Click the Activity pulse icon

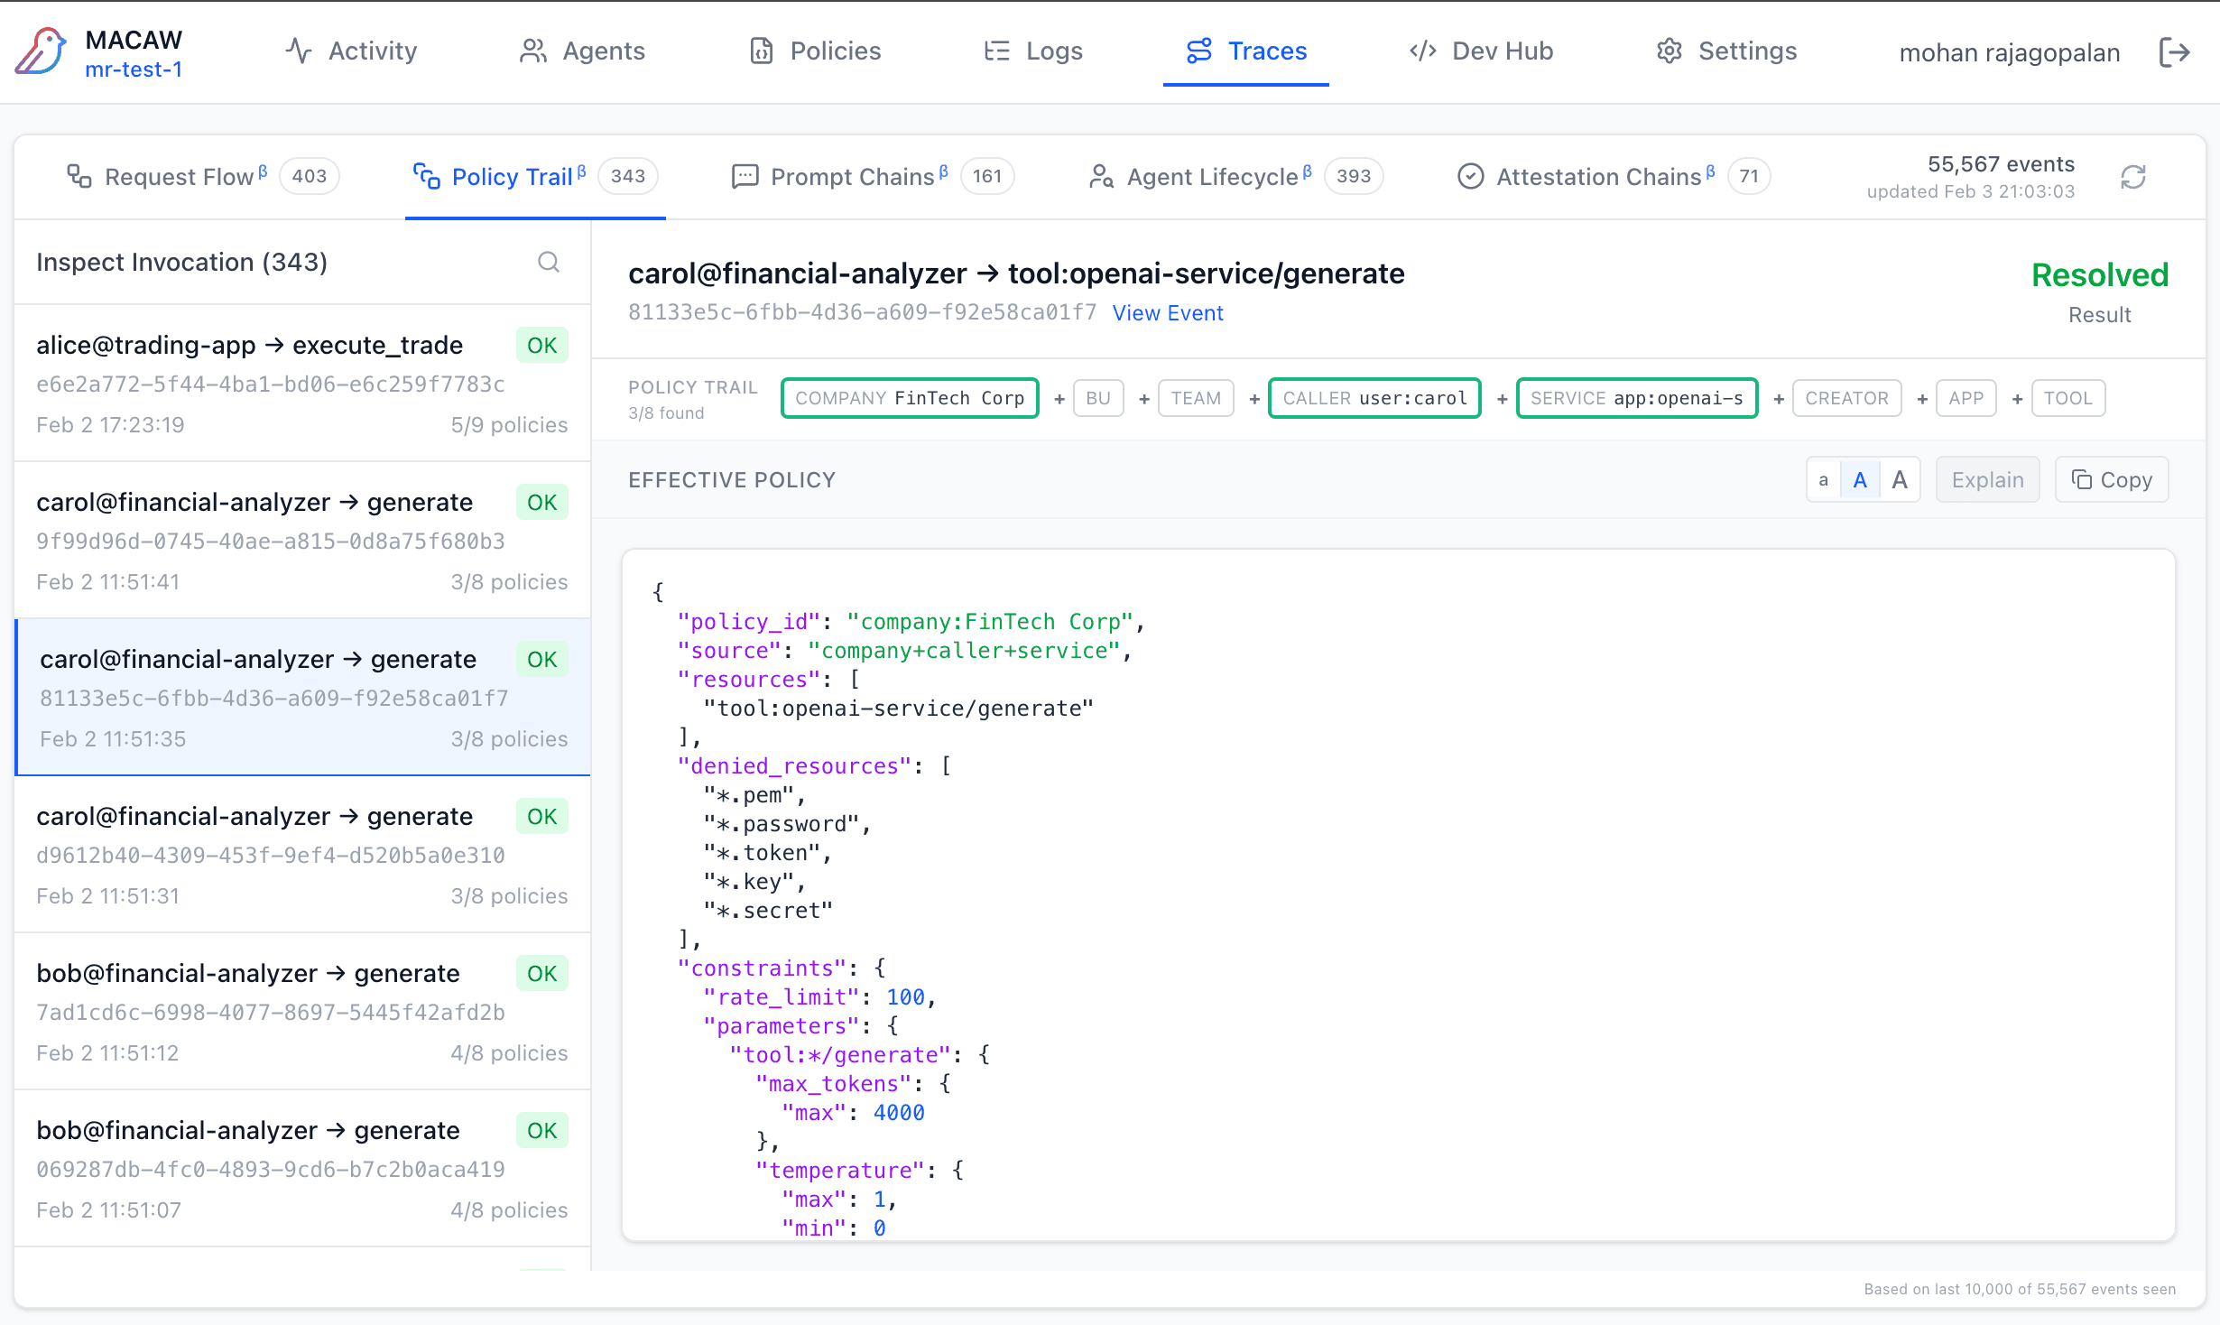pos(299,51)
